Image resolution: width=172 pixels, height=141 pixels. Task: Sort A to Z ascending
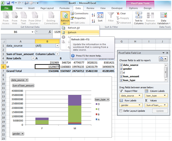coord(93,15)
